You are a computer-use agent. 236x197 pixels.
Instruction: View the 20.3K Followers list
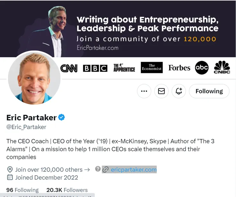click(67, 190)
